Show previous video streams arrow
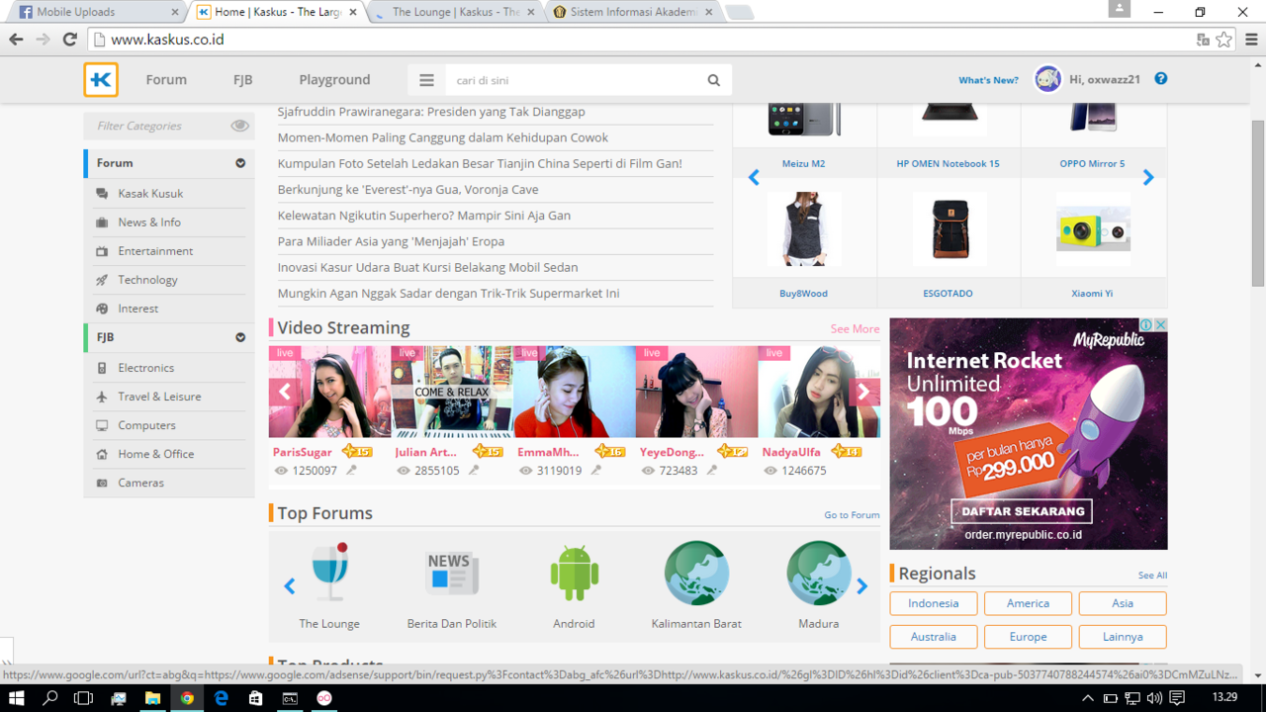The width and height of the screenshot is (1266, 712). (284, 392)
